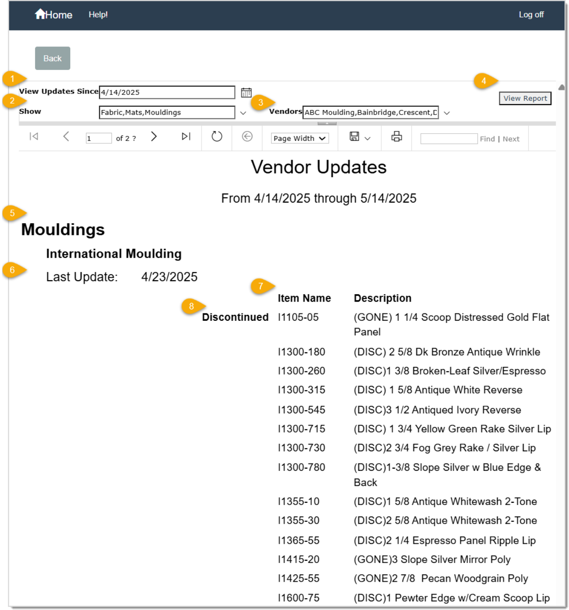Click the previous page arrow
Image resolution: width=569 pixels, height=610 pixels.
[65, 136]
